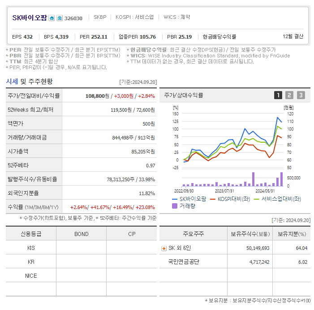The height and width of the screenshot is (310, 314).
Task: Click the 주요주주 column header
Action: (194, 234)
